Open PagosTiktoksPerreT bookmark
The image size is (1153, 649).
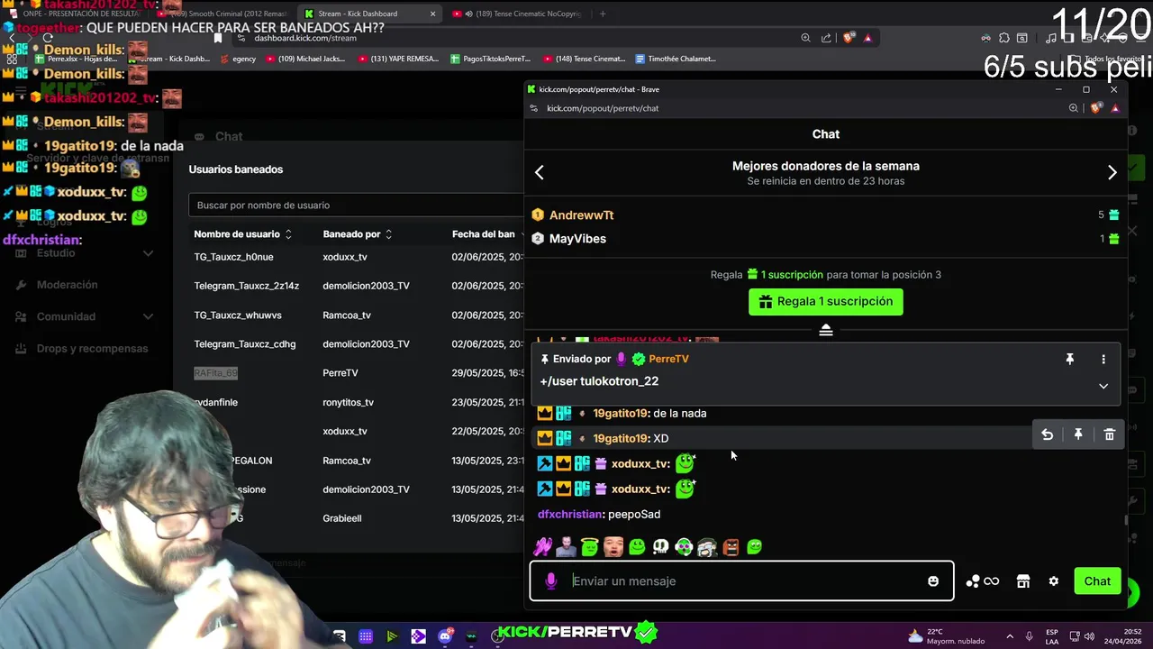[x=491, y=59]
